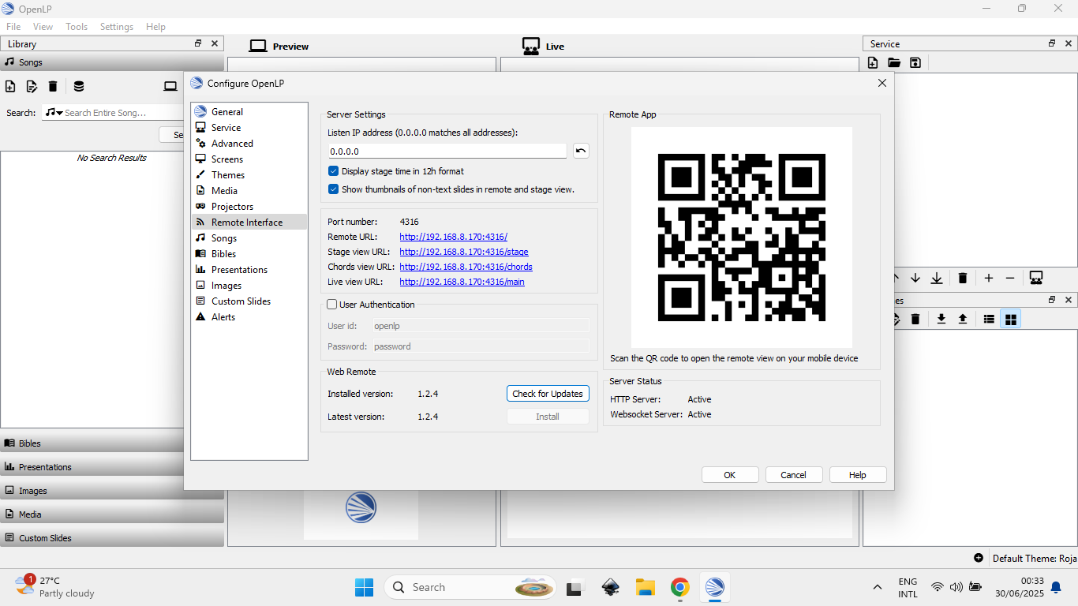
Task: Click the Cancel button
Action: click(794, 475)
